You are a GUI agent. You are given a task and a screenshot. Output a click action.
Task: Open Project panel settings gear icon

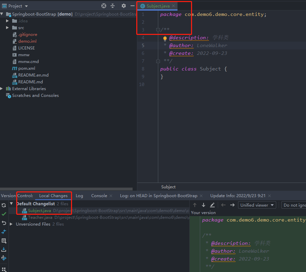click(x=123, y=5)
